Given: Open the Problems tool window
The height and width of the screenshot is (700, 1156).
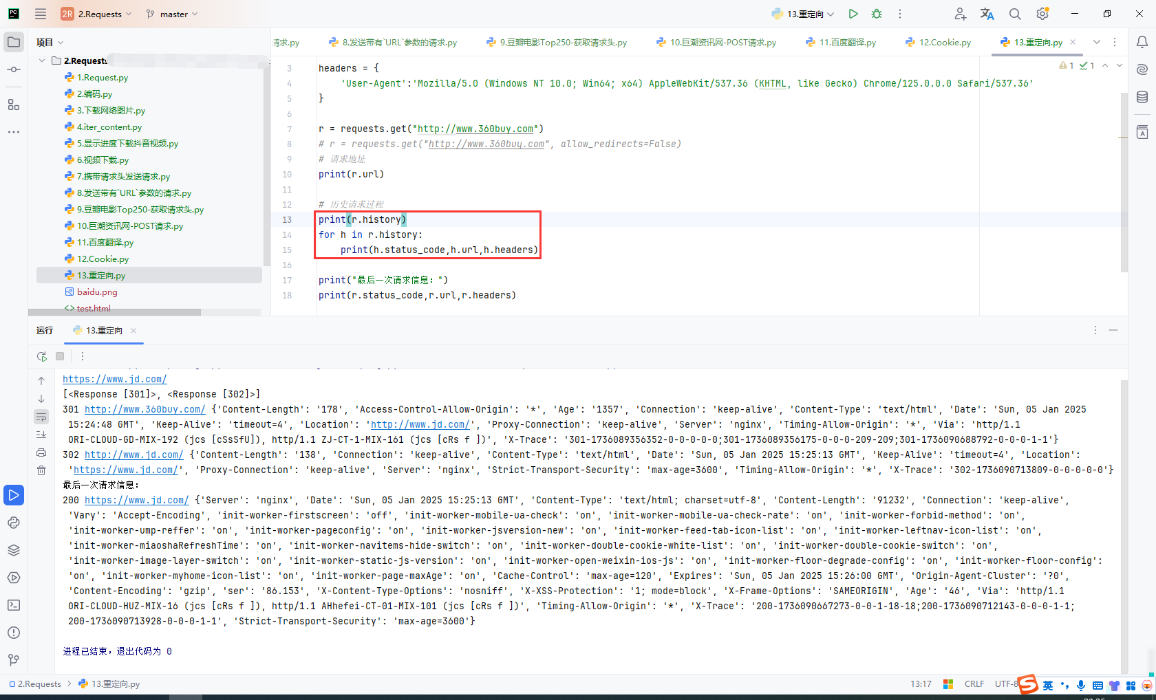Looking at the screenshot, I should coord(14,633).
